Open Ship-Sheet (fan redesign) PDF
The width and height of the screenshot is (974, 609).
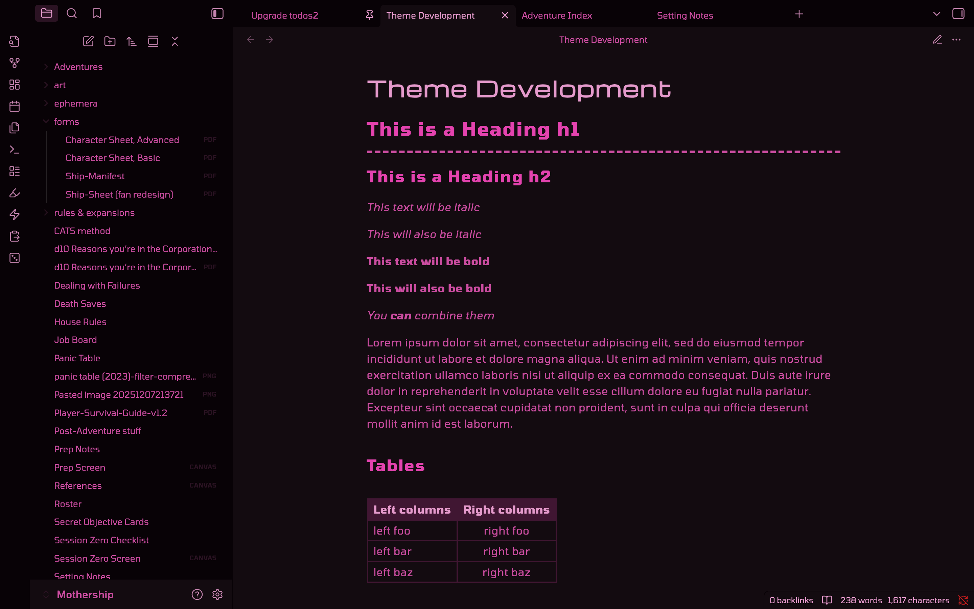119,195
